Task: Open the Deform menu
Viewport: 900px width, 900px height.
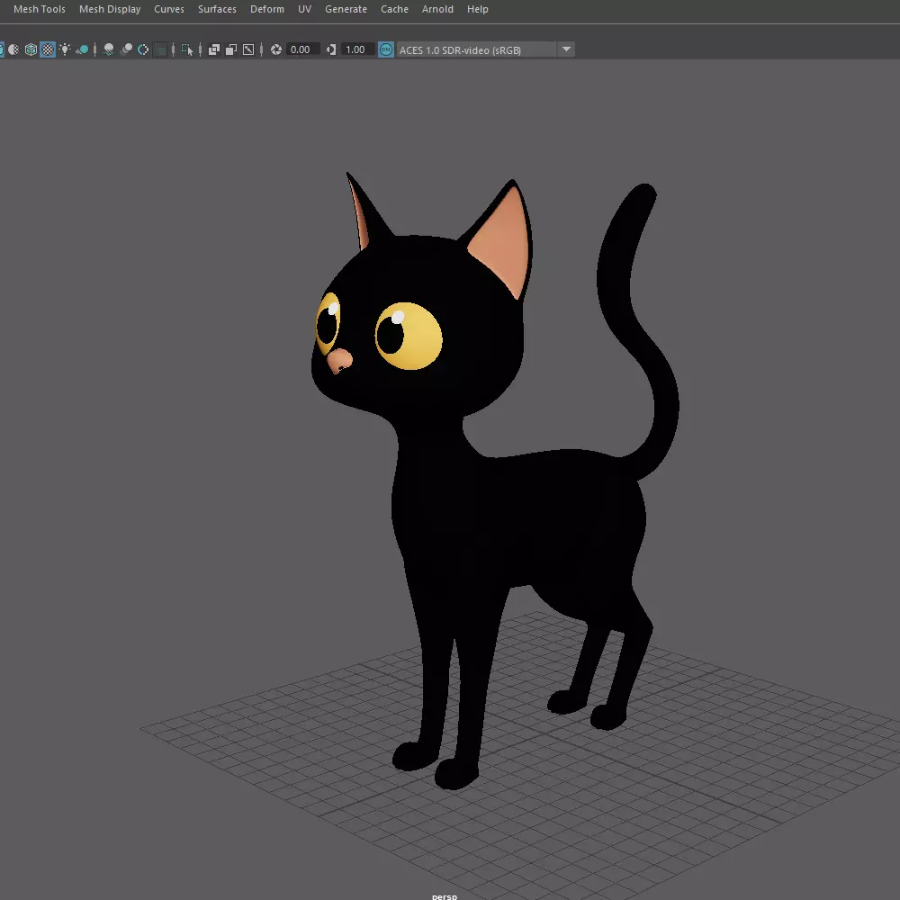Action: pyautogui.click(x=267, y=9)
